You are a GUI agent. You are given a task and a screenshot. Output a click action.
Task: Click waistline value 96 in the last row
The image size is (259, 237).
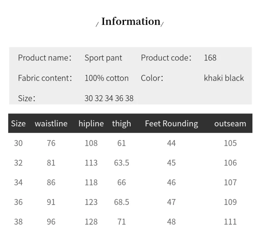click(51, 221)
